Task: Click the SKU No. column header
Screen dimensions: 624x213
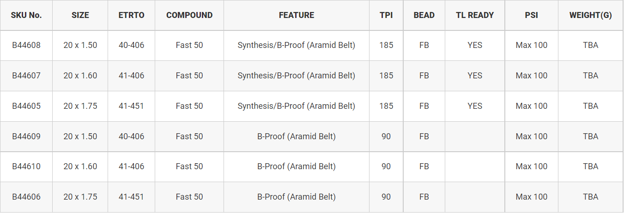Action: click(26, 15)
